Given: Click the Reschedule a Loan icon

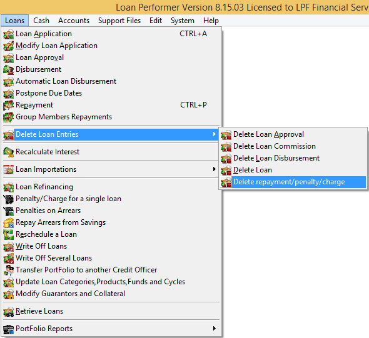Looking at the screenshot, I should (9, 234).
